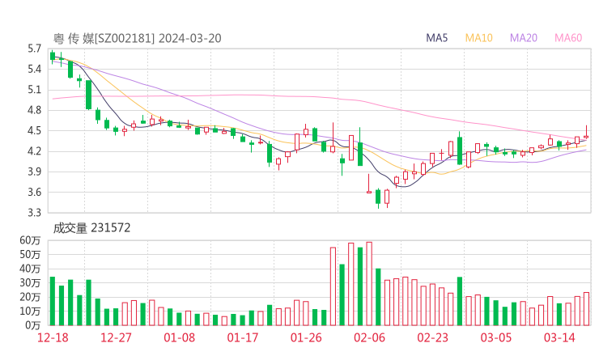Click the 5.1 price axis label
This screenshot has width=599, height=356.
(34, 90)
